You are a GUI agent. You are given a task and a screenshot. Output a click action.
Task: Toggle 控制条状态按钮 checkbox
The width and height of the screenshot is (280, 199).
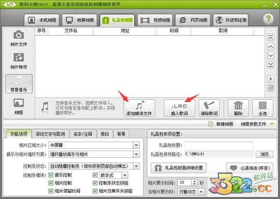[x=95, y=183]
